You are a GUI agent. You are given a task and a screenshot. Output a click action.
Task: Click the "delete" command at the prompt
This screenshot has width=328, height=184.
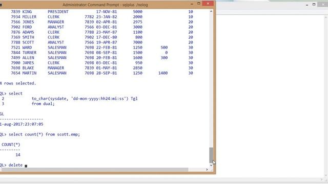pos(15,165)
